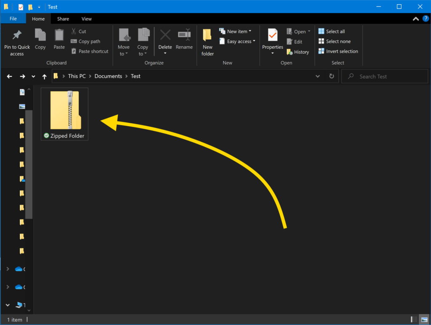Click Copy path in the Clipboard group

[85, 41]
